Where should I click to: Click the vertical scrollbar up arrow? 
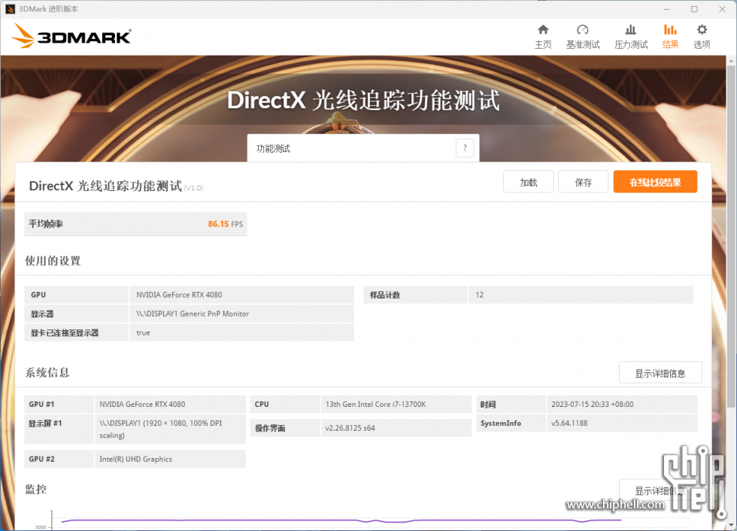(x=731, y=61)
